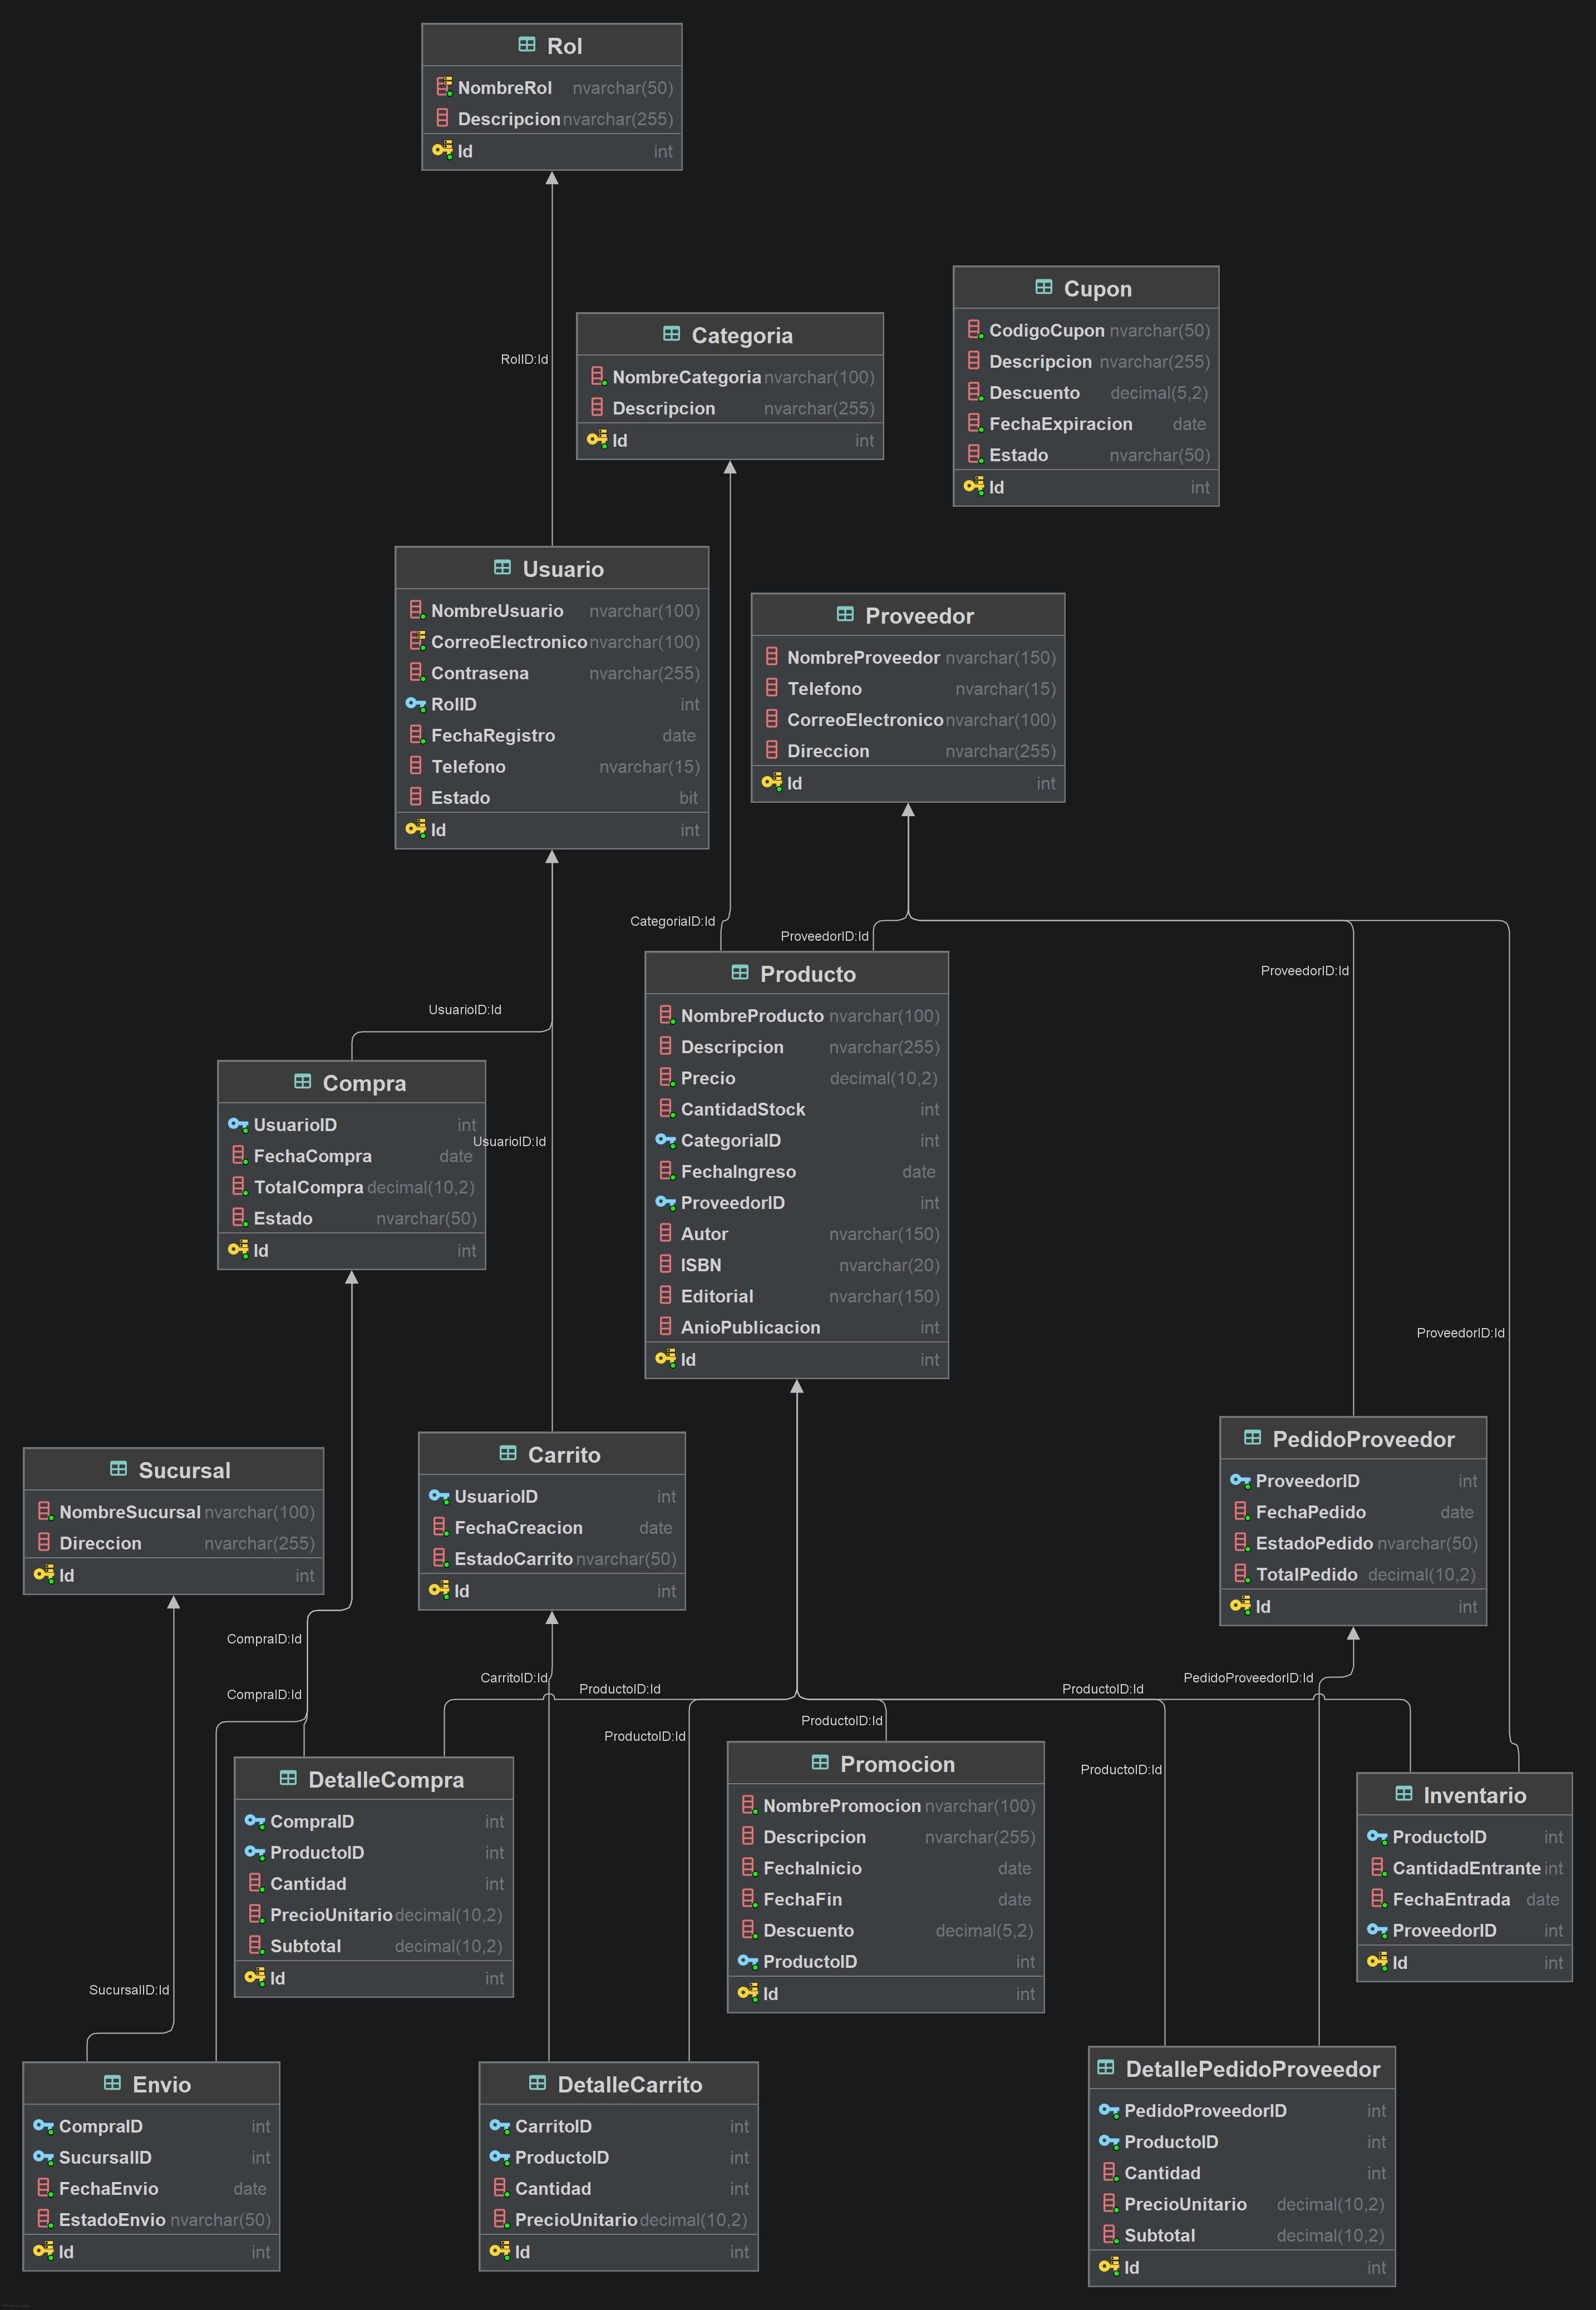This screenshot has width=1596, height=2310.
Task: Click the Contrasena column in Usuario
Action: 553,673
